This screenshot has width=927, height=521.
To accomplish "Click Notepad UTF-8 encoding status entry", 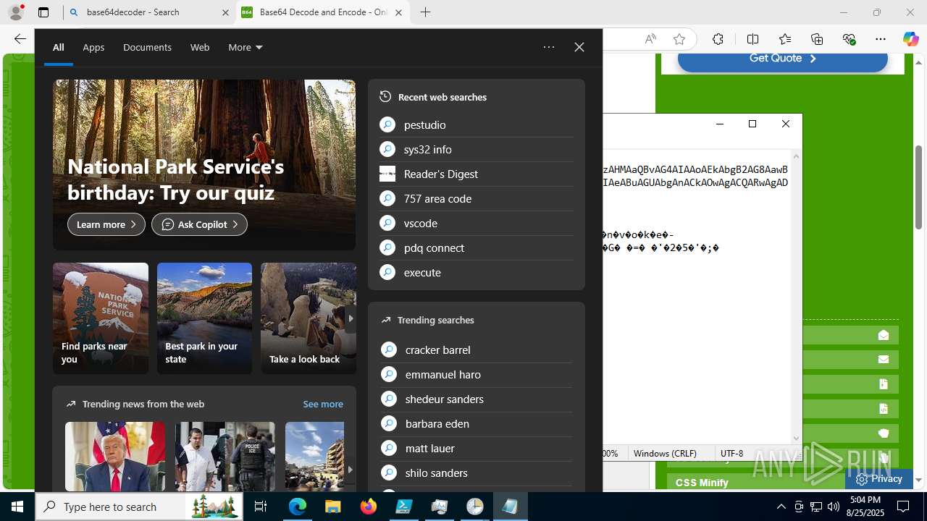I will pyautogui.click(x=731, y=453).
